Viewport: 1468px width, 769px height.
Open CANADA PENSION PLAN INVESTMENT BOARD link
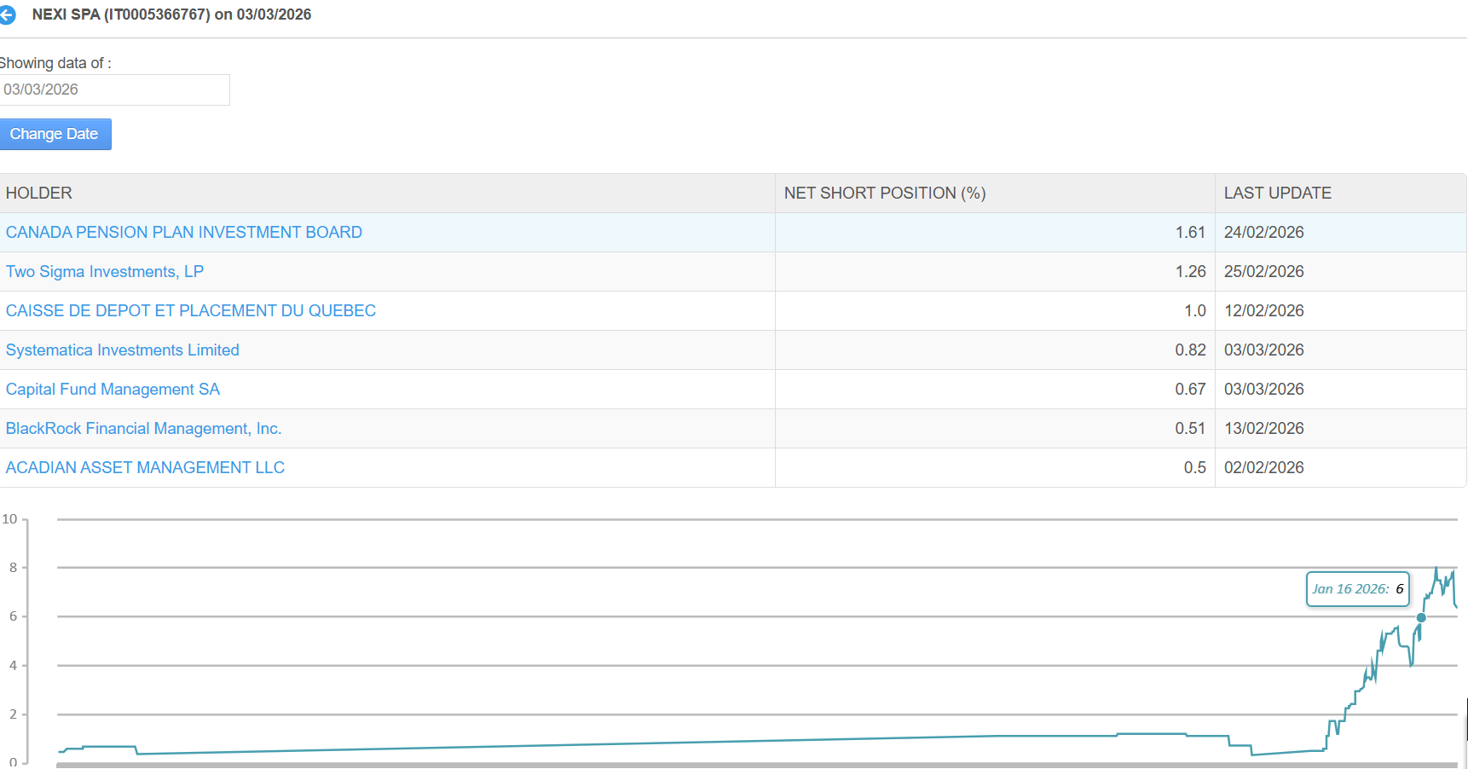[x=183, y=233]
